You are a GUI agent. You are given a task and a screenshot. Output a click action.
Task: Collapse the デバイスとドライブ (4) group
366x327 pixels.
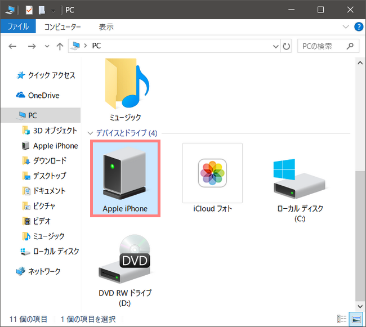tap(90, 133)
